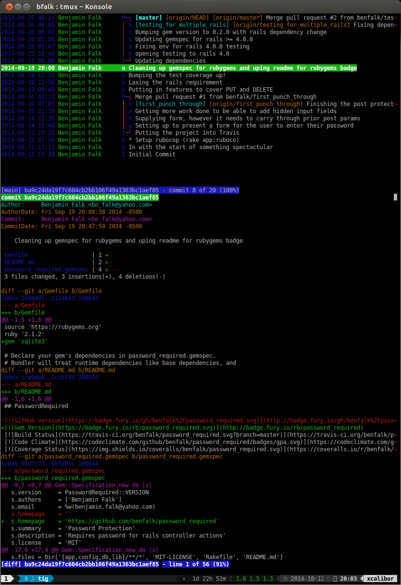Switch to tmux window 0 tig tab
The width and height of the screenshot is (401, 585).
36,579
